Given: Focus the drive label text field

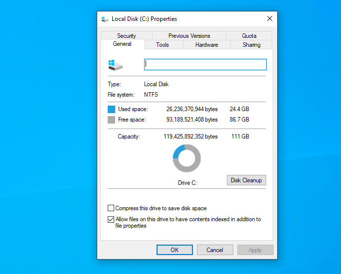Looking at the screenshot, I should (205, 65).
